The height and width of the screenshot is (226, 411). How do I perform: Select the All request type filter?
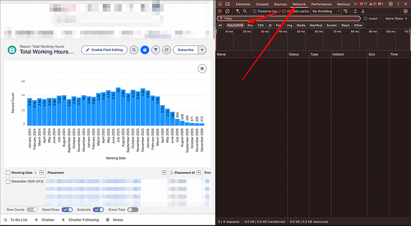(220, 25)
